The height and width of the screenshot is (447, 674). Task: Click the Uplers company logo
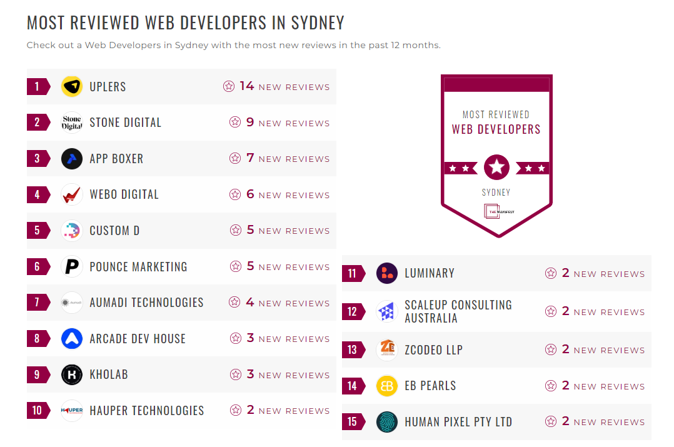pyautogui.click(x=71, y=86)
